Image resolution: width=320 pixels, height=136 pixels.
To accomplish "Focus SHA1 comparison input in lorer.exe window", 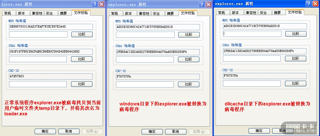I will pos(38,59).
